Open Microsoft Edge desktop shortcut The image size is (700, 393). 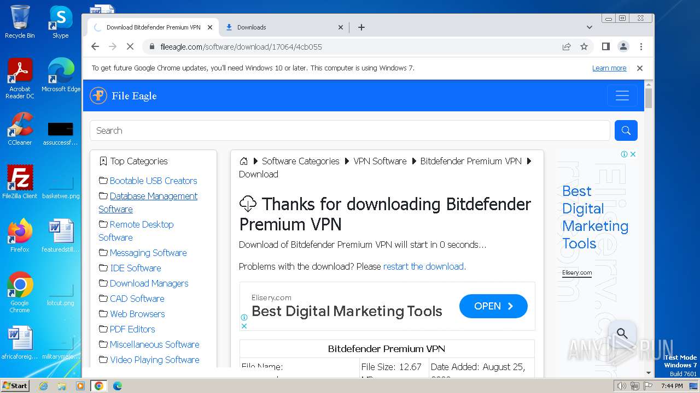[x=61, y=75]
